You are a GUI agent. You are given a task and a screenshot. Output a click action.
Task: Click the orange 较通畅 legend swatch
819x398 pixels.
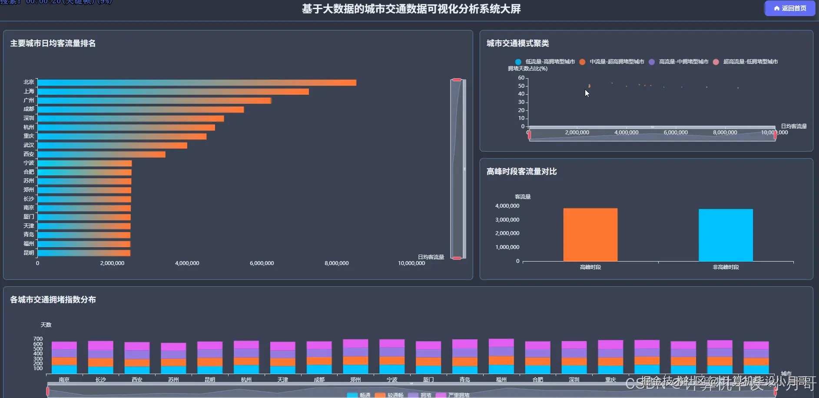[x=379, y=395]
